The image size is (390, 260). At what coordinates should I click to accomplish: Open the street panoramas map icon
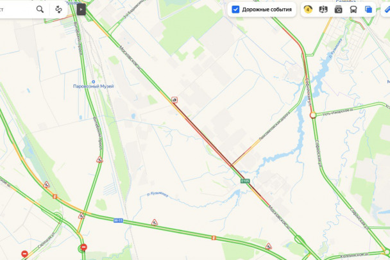click(x=323, y=10)
